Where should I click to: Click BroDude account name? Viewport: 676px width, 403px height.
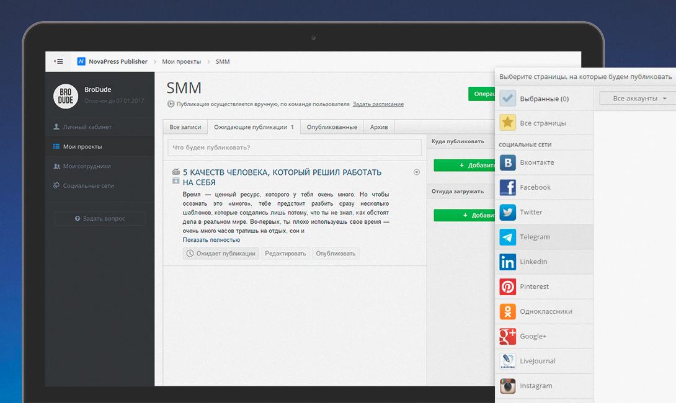point(98,90)
